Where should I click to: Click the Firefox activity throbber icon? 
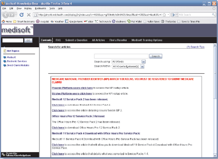pyautogui.click(x=214, y=9)
